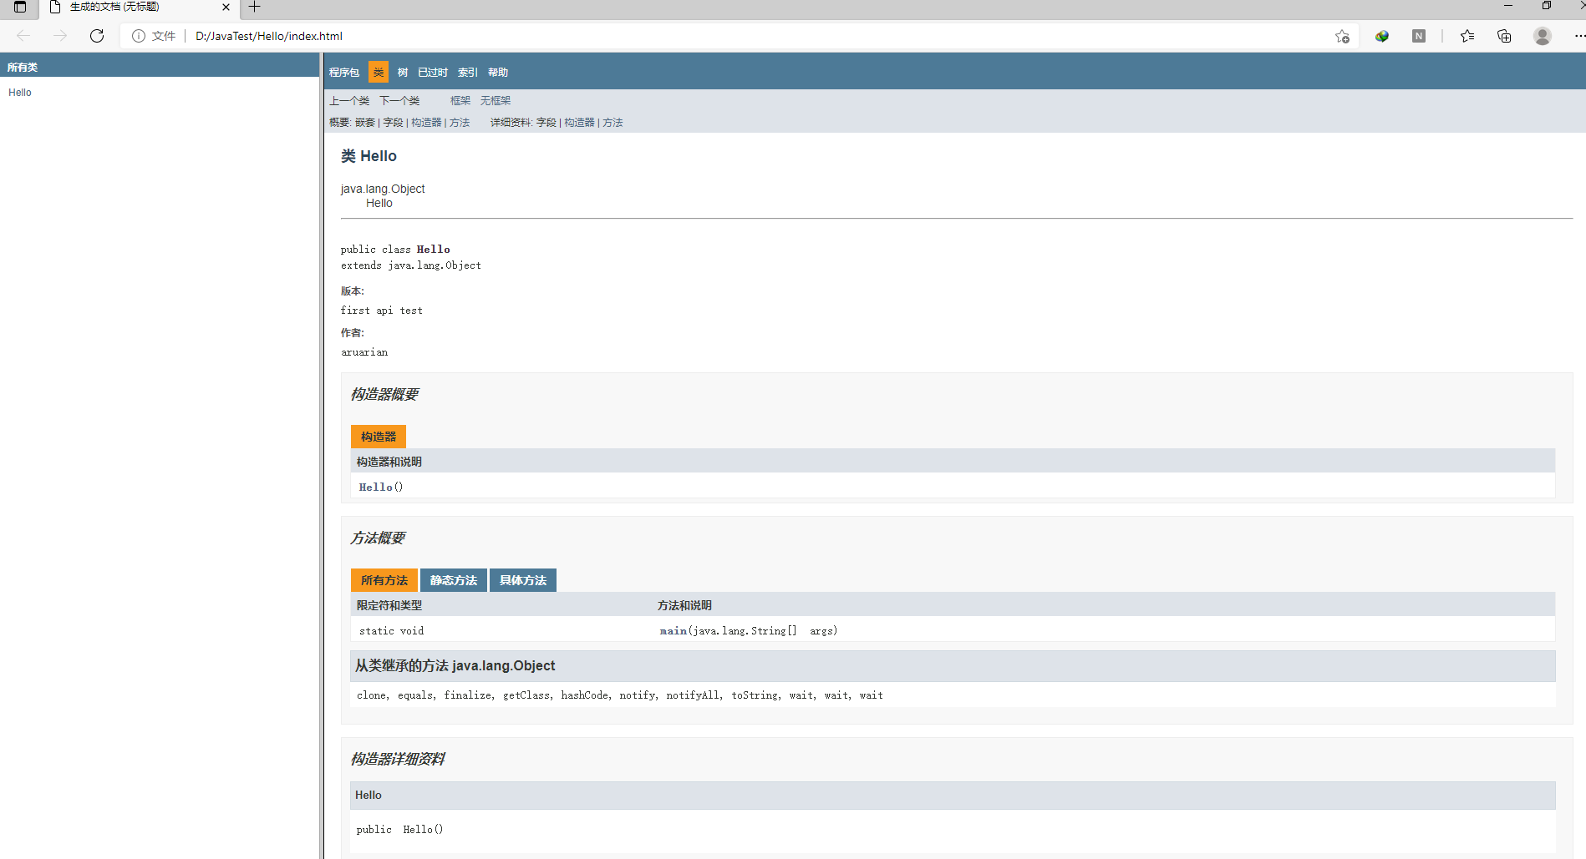This screenshot has height=859, width=1586.
Task: Close the 生成的文档 tab
Action: click(x=226, y=7)
